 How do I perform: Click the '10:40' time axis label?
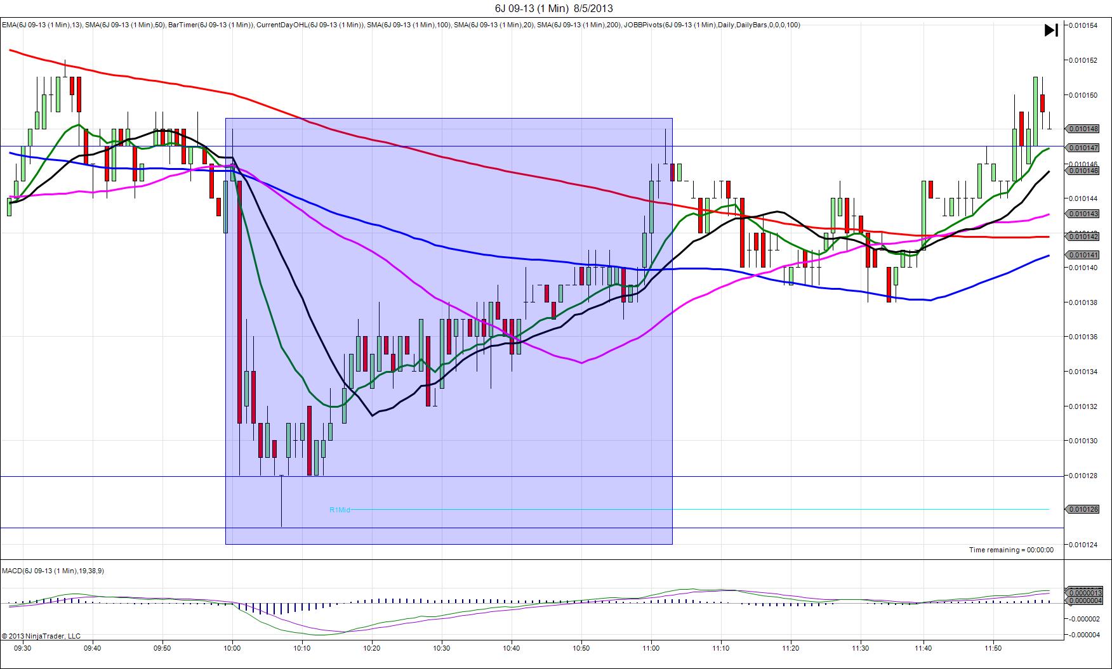[x=512, y=648]
